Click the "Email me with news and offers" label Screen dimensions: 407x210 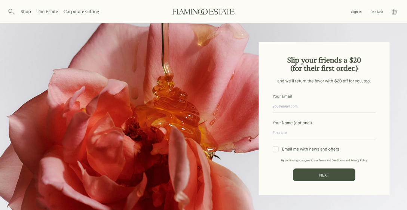click(310, 149)
